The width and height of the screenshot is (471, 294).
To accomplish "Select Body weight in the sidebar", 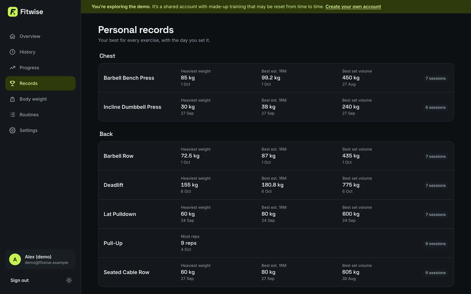I will click(x=40, y=99).
